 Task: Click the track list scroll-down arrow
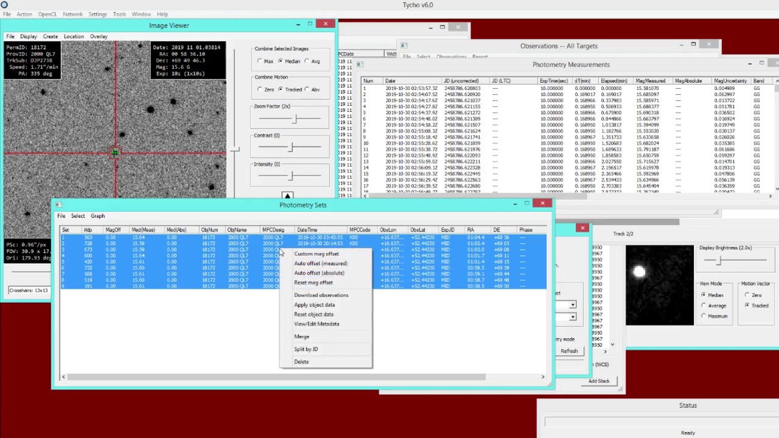point(612,345)
